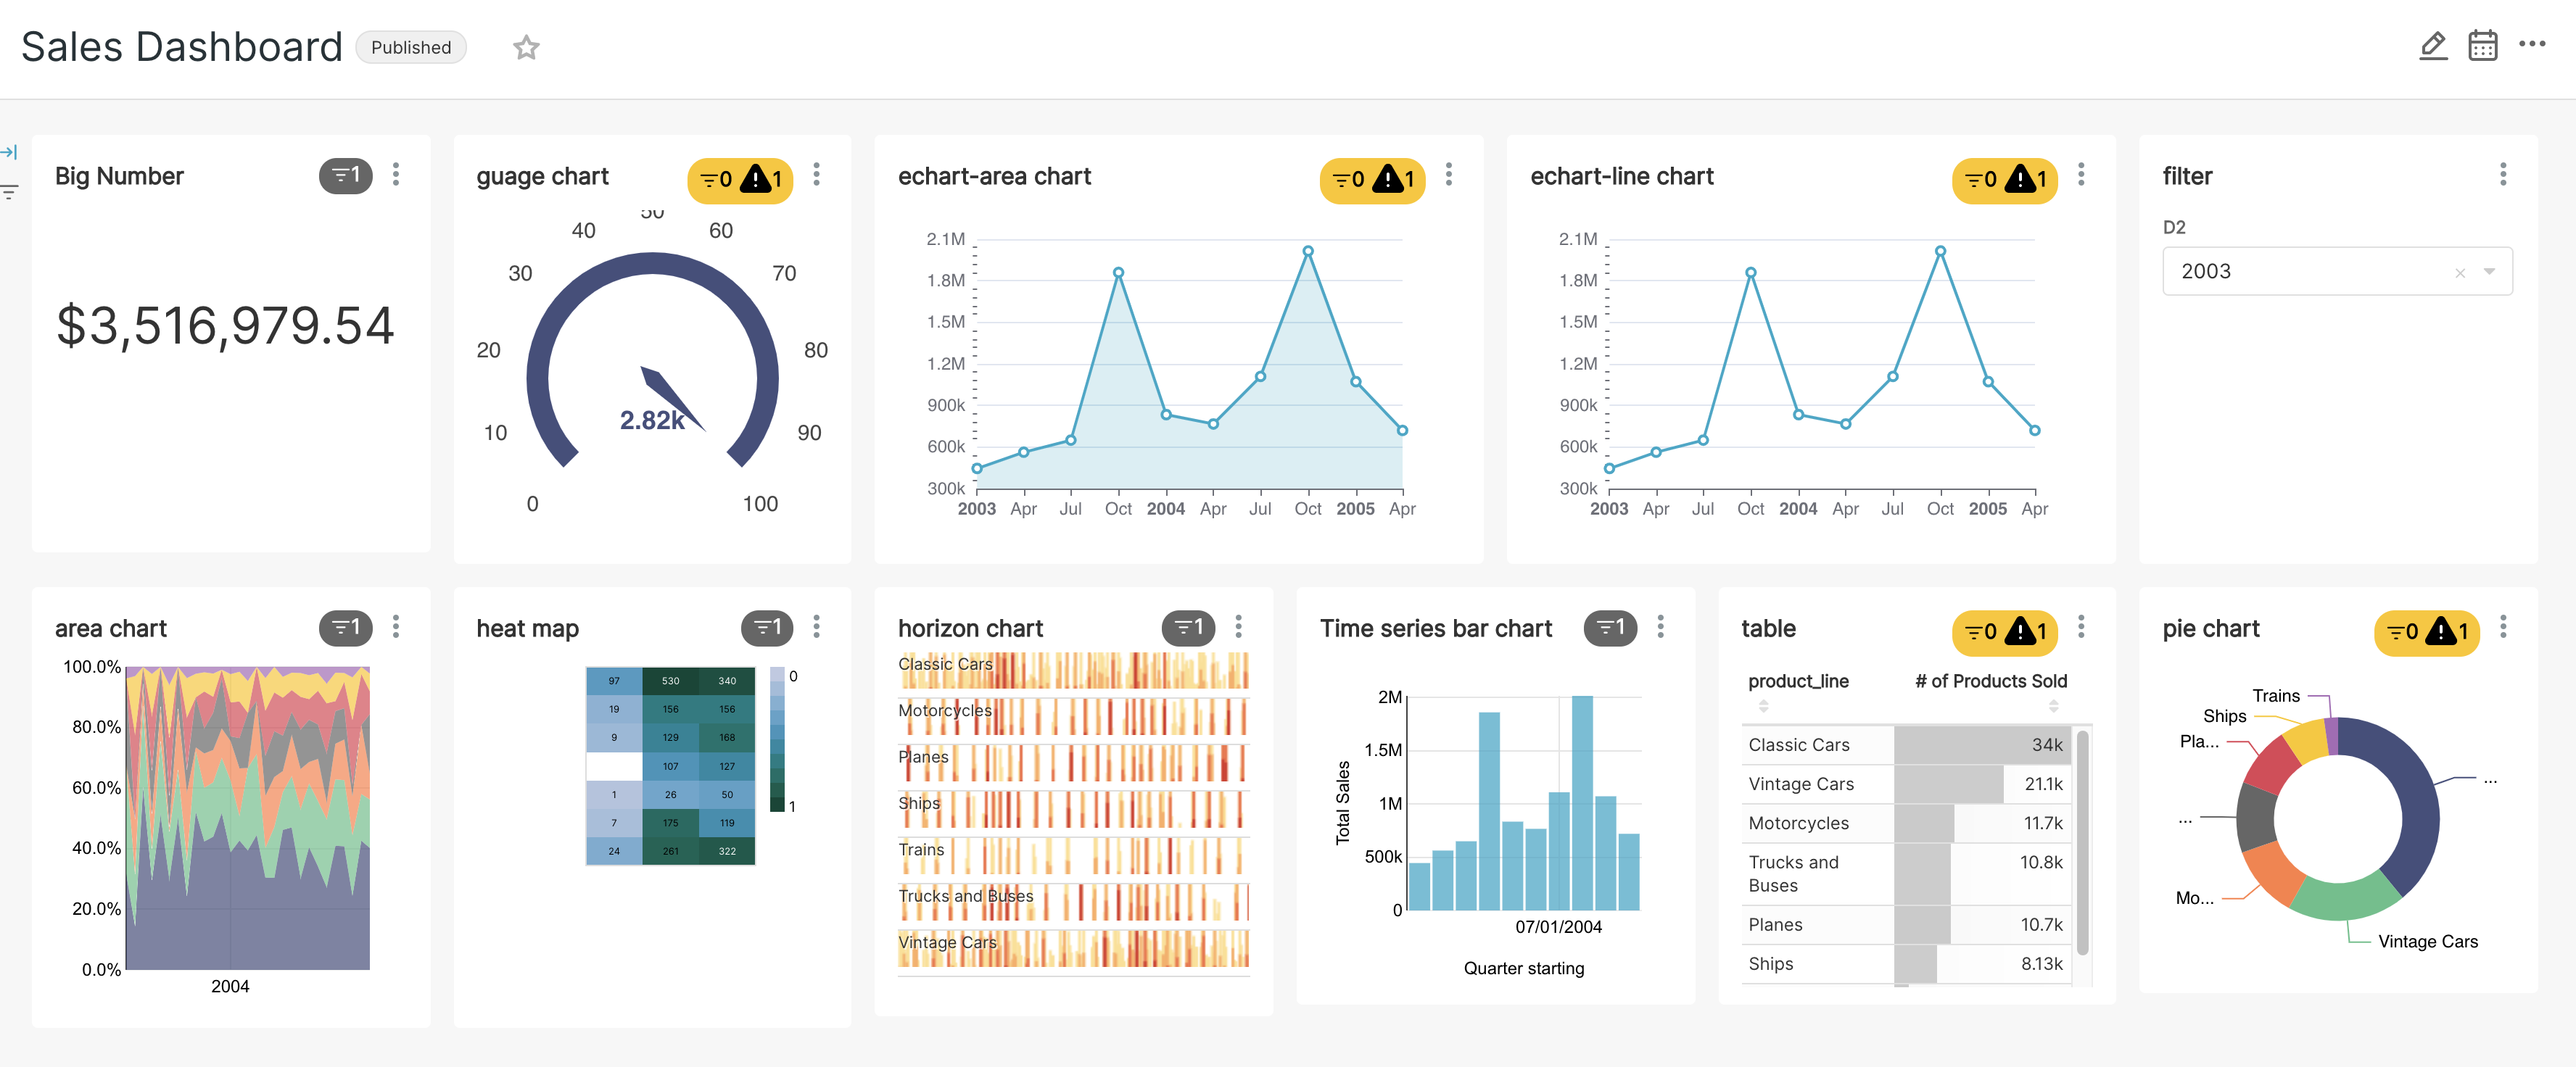
Task: Open the calendar schedule icon
Action: click(2482, 46)
